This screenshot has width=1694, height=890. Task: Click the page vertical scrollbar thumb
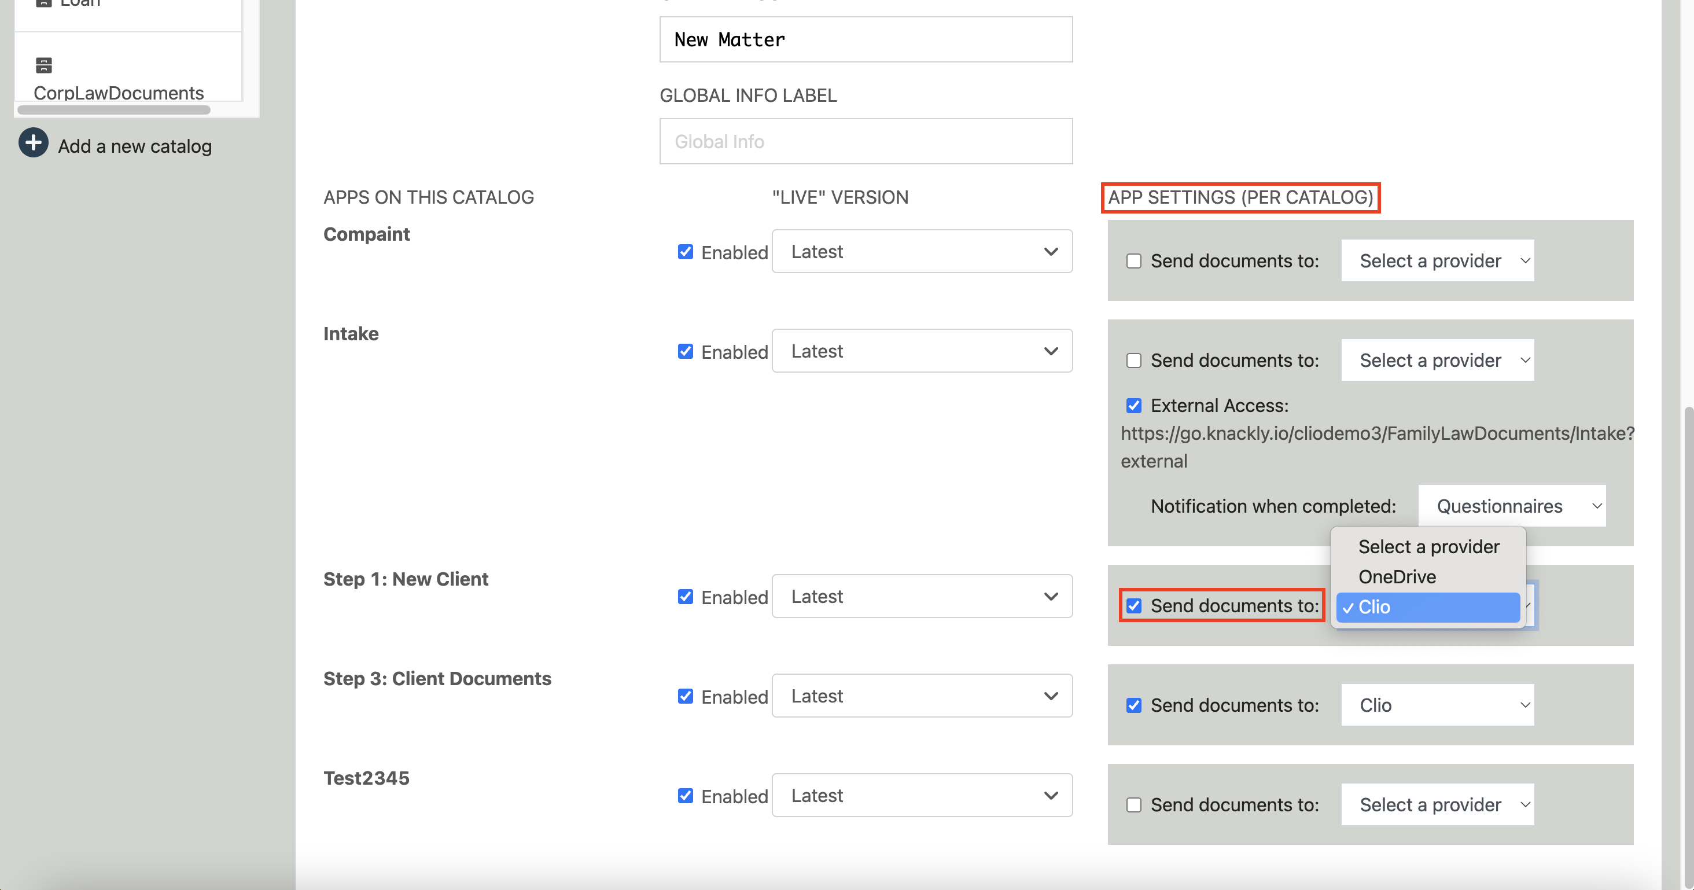coord(1689,648)
